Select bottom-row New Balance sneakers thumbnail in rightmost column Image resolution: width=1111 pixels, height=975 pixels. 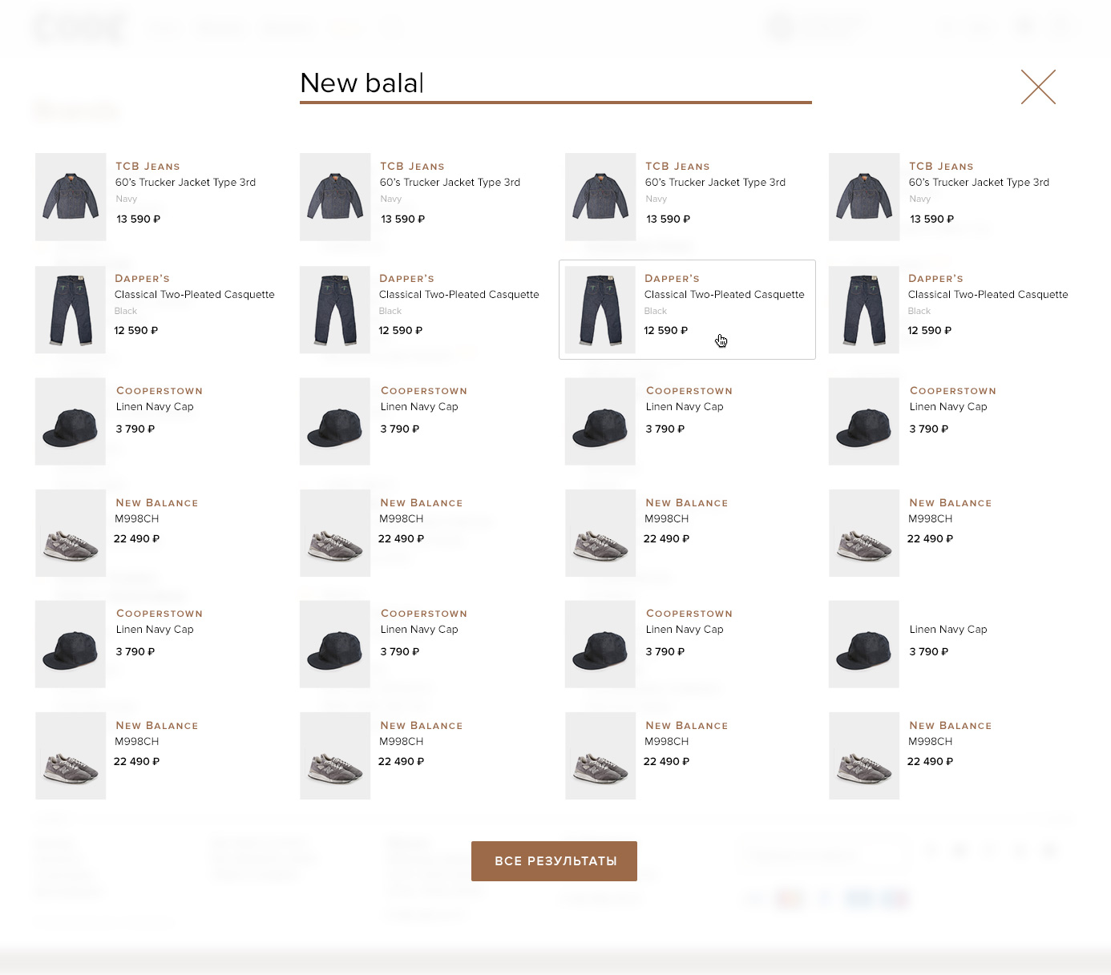pos(864,755)
